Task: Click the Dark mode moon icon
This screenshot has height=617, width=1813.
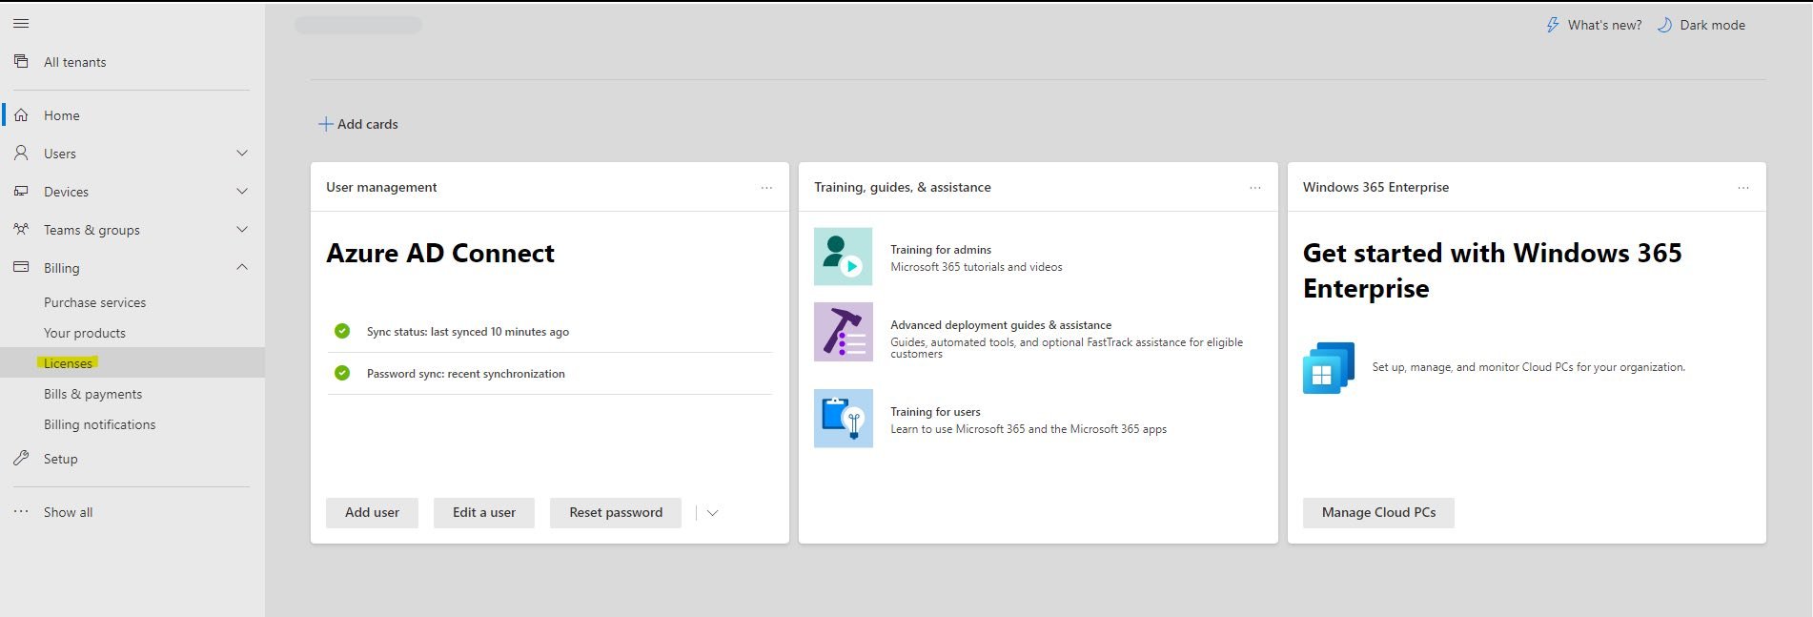Action: (1664, 25)
